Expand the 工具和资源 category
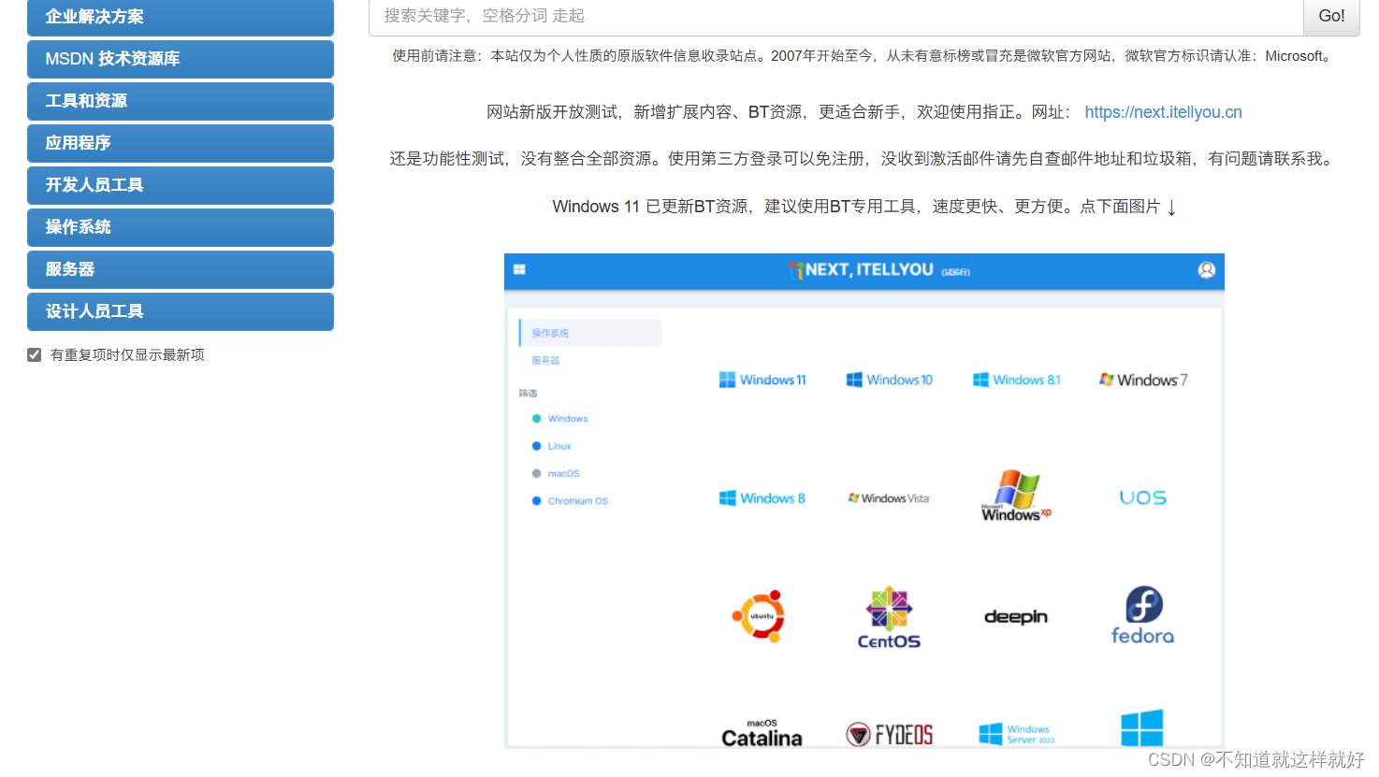Viewport: 1379px width, 777px height. point(181,101)
